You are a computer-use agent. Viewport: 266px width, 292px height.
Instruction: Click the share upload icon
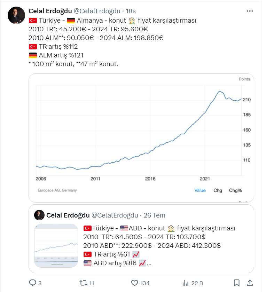point(250,283)
